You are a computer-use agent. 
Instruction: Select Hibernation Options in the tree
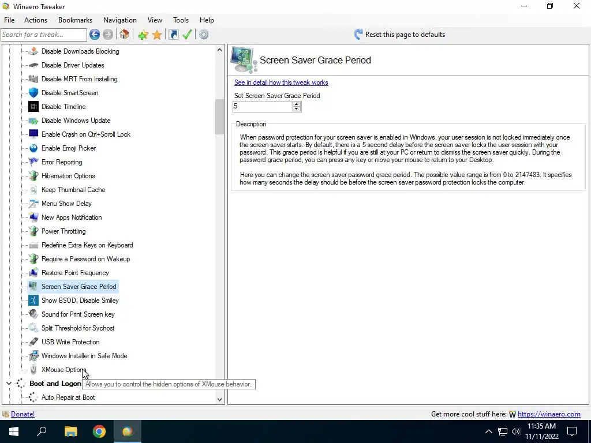(x=68, y=176)
